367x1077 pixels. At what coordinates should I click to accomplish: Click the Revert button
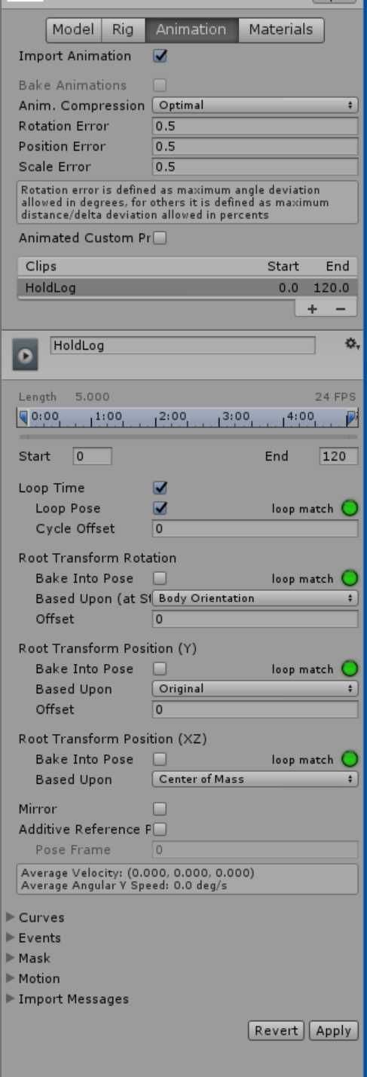[x=277, y=1030]
